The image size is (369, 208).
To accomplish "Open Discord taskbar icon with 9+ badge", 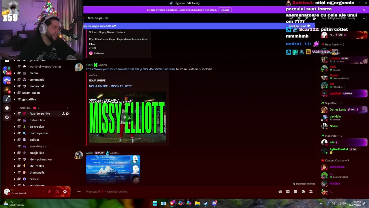I will click(x=214, y=203).
